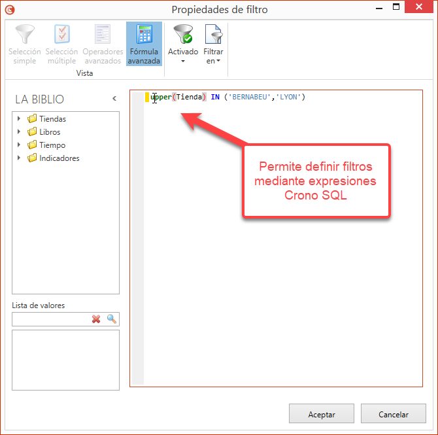Select the Tiendas folder item

52,119
